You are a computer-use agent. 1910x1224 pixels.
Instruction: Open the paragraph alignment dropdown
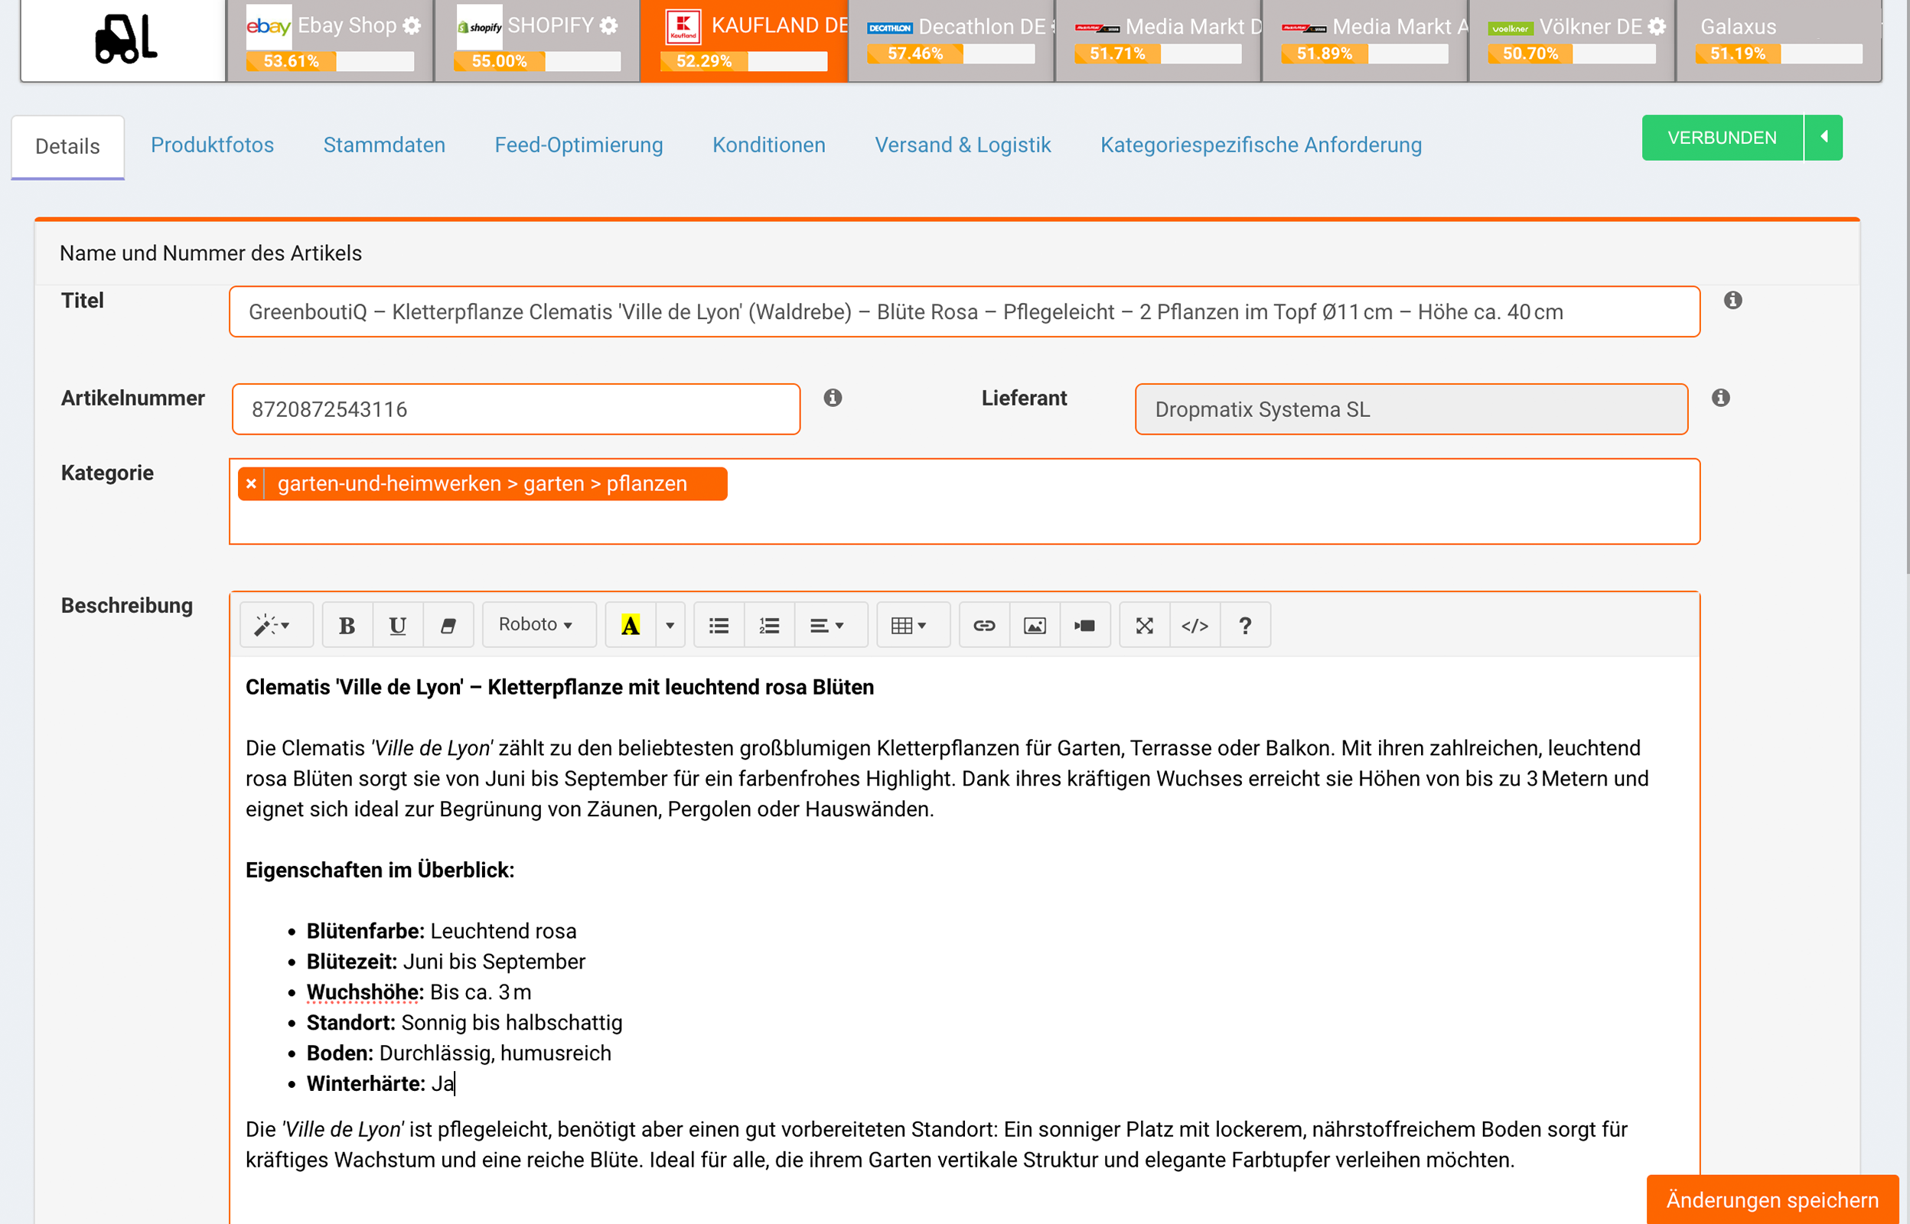tap(830, 626)
